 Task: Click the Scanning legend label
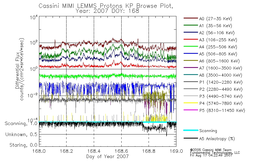pos(208,131)
